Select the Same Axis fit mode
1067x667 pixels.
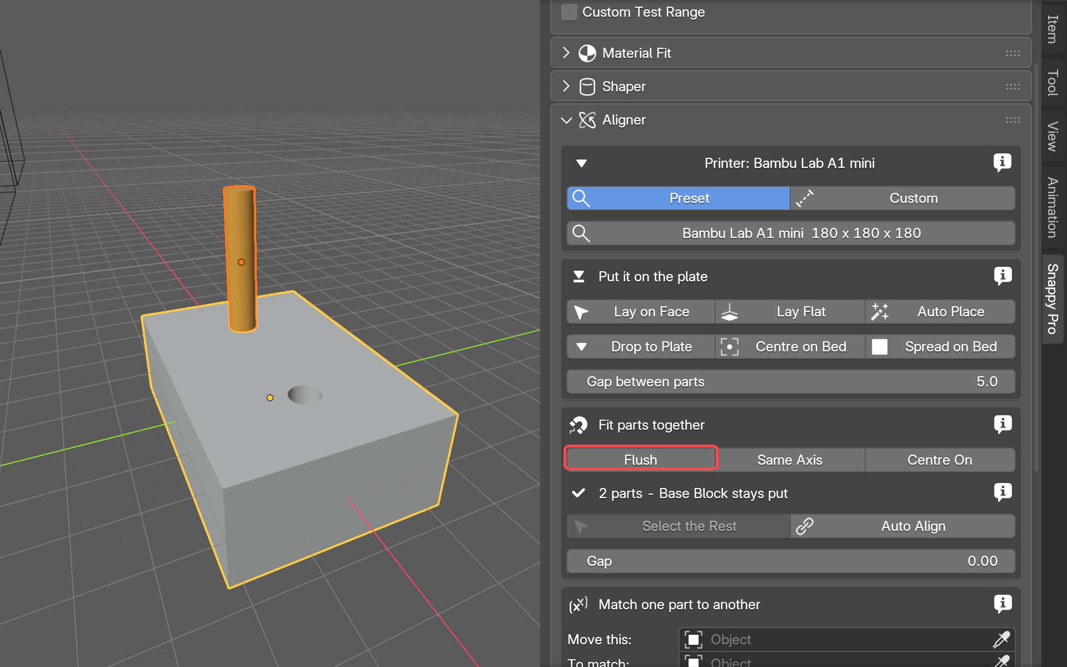tap(790, 460)
